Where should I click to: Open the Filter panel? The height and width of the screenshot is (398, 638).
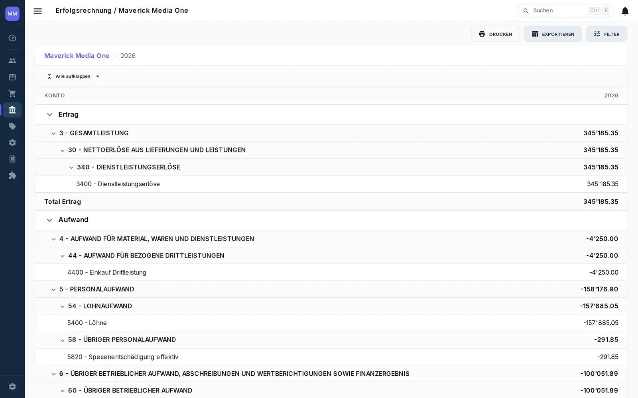[606, 34]
